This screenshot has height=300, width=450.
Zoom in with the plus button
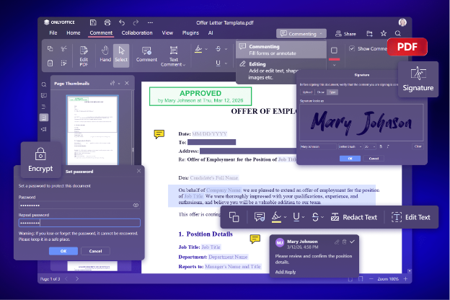click(x=405, y=279)
